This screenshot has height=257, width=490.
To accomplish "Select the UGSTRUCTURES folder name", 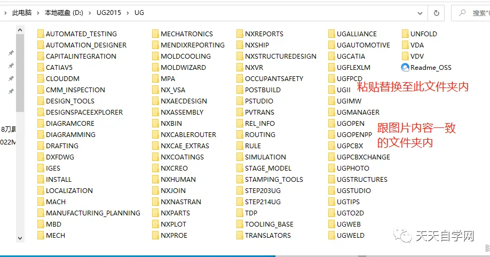I will 362,180.
